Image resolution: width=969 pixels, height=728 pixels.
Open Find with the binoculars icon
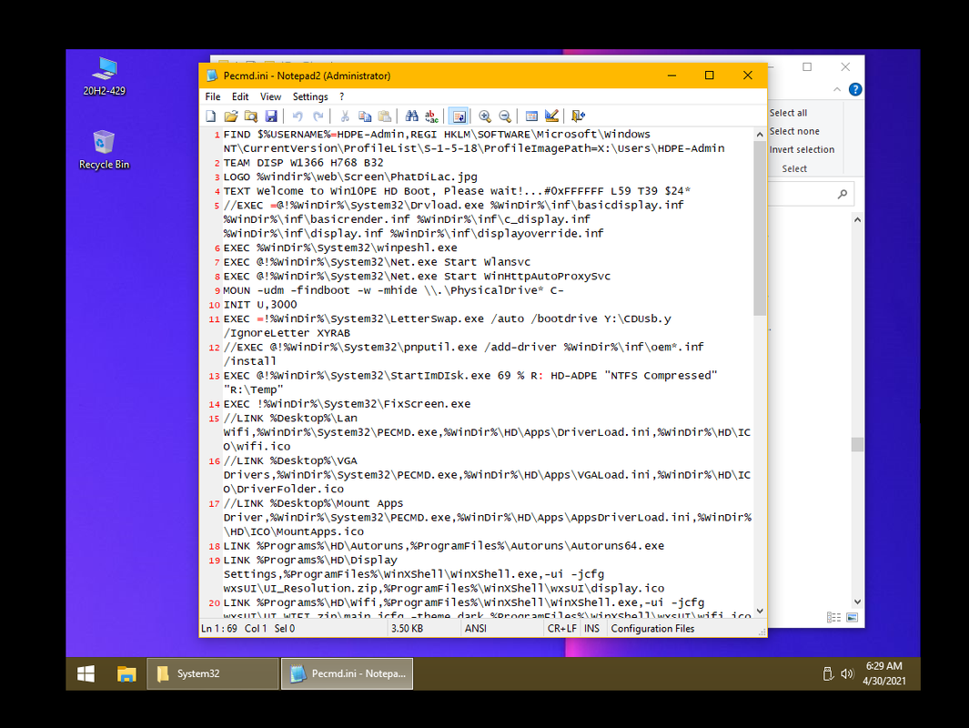point(411,116)
